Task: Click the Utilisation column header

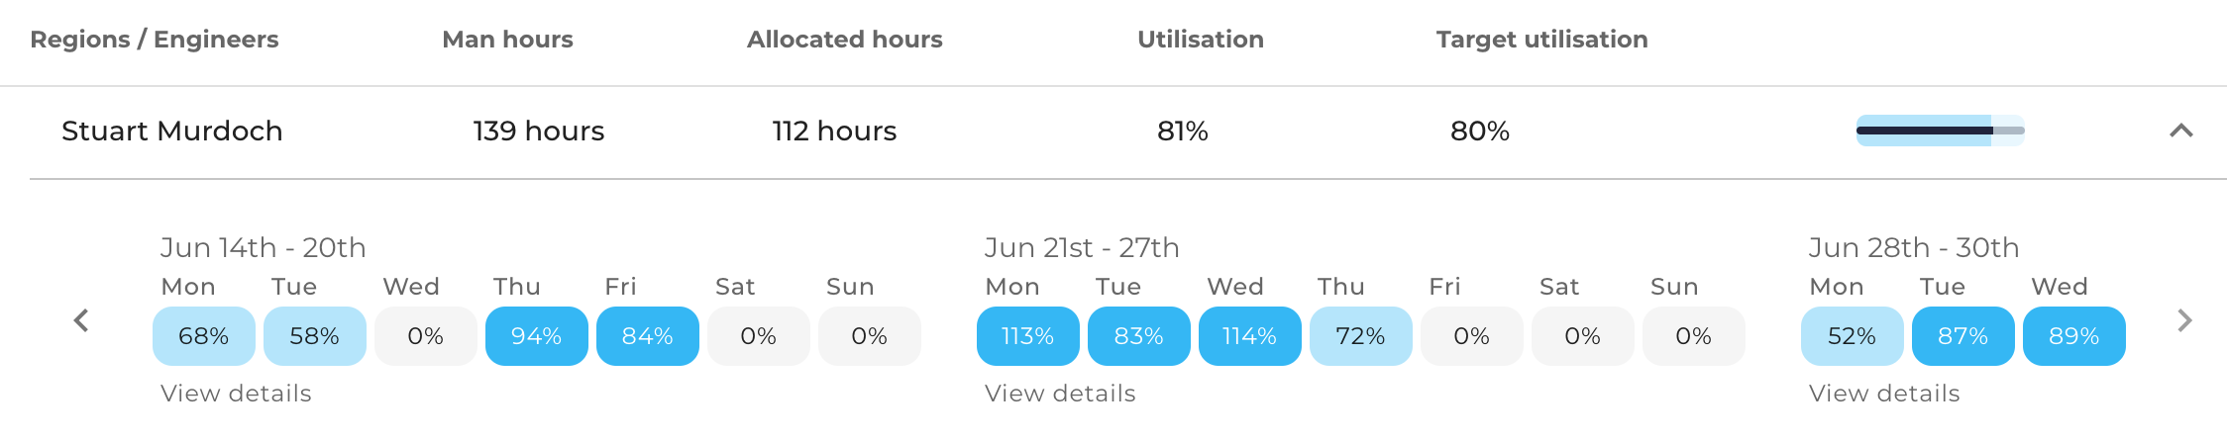Action: [x=1201, y=40]
